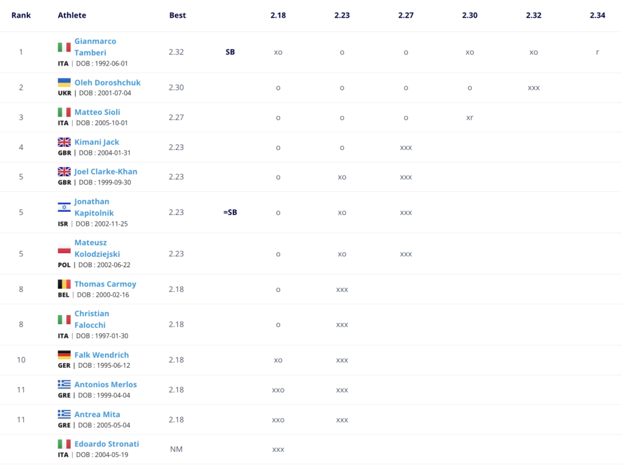
Task: Open Matteo Sioli's athlete page
Action: (97, 112)
